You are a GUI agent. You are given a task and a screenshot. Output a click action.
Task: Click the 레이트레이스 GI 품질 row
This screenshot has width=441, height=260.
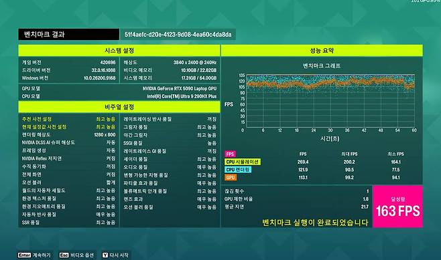pyautogui.click(x=170, y=151)
